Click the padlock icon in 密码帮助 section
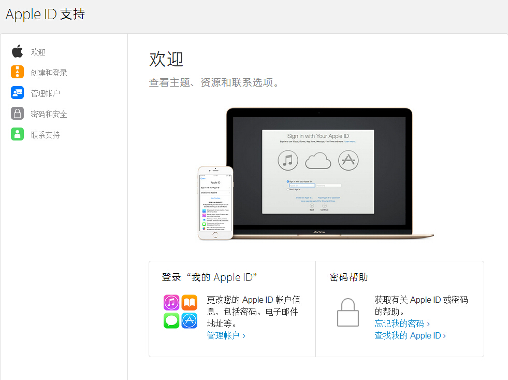This screenshot has height=380, width=508. click(347, 313)
